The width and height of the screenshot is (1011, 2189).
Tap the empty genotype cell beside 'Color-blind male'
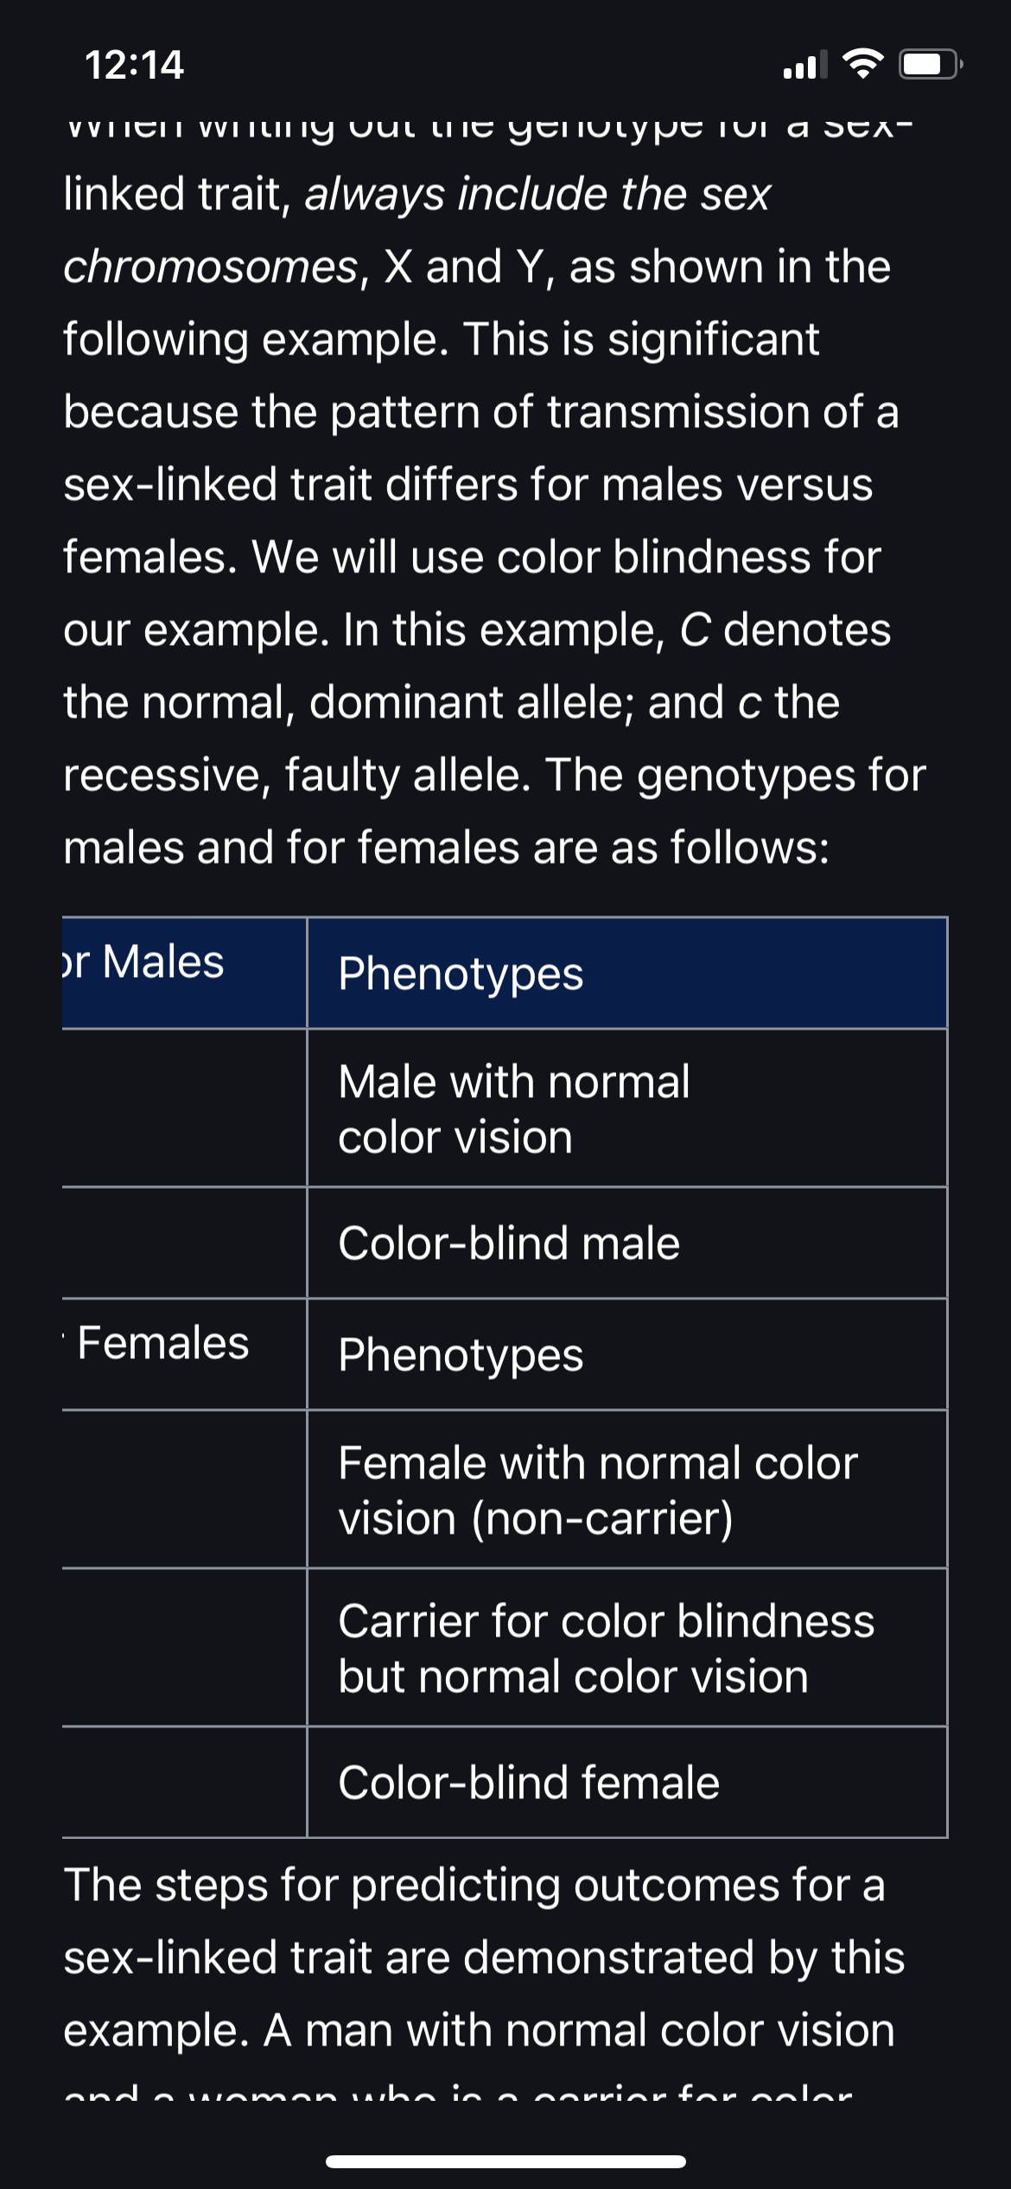[184, 1243]
